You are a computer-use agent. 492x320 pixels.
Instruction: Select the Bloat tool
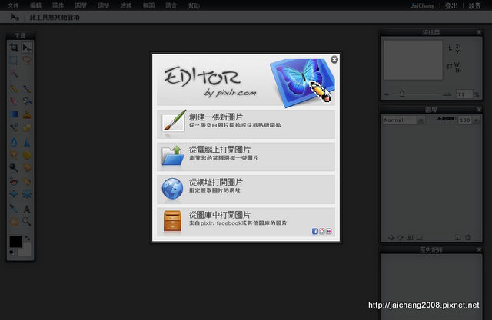14,194
